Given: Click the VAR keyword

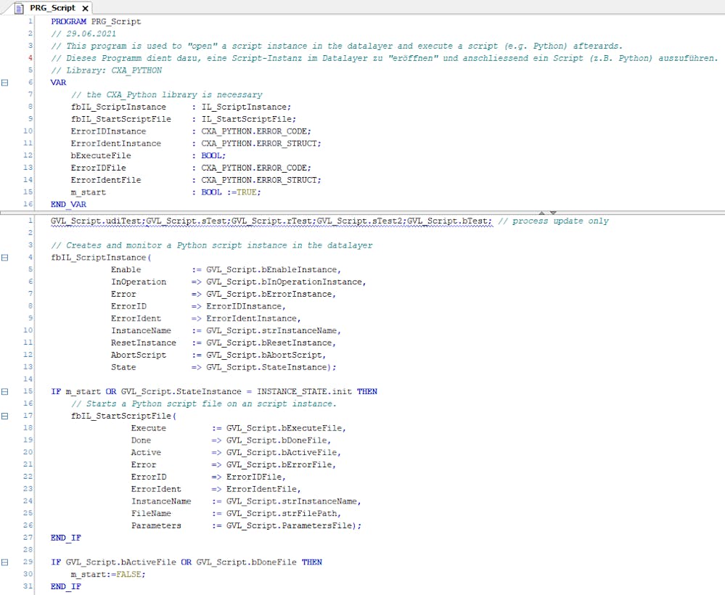Looking at the screenshot, I should click(x=58, y=82).
